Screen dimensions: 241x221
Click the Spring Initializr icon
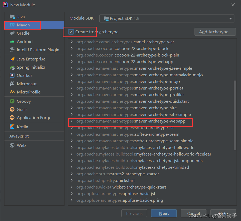tap(12, 67)
